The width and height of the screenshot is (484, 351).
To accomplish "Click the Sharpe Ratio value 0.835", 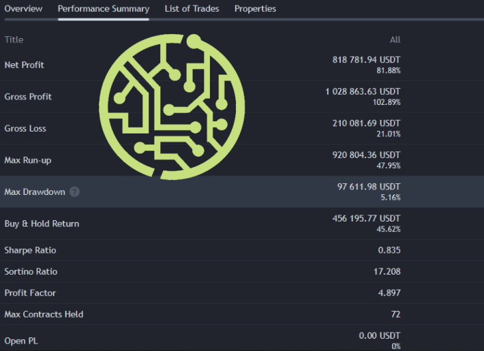I will coord(389,250).
